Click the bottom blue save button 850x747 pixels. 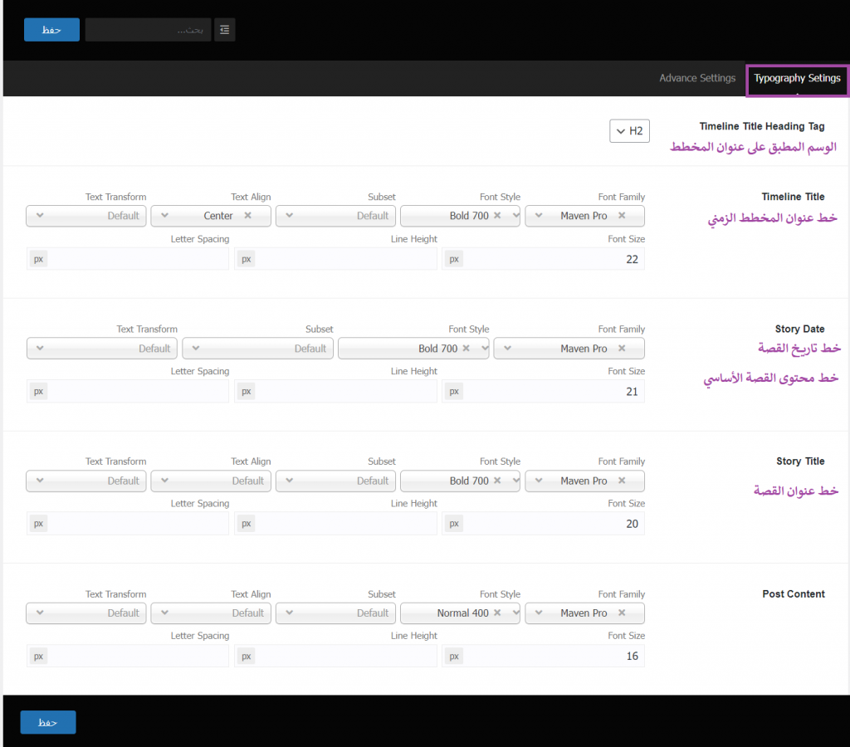(48, 722)
